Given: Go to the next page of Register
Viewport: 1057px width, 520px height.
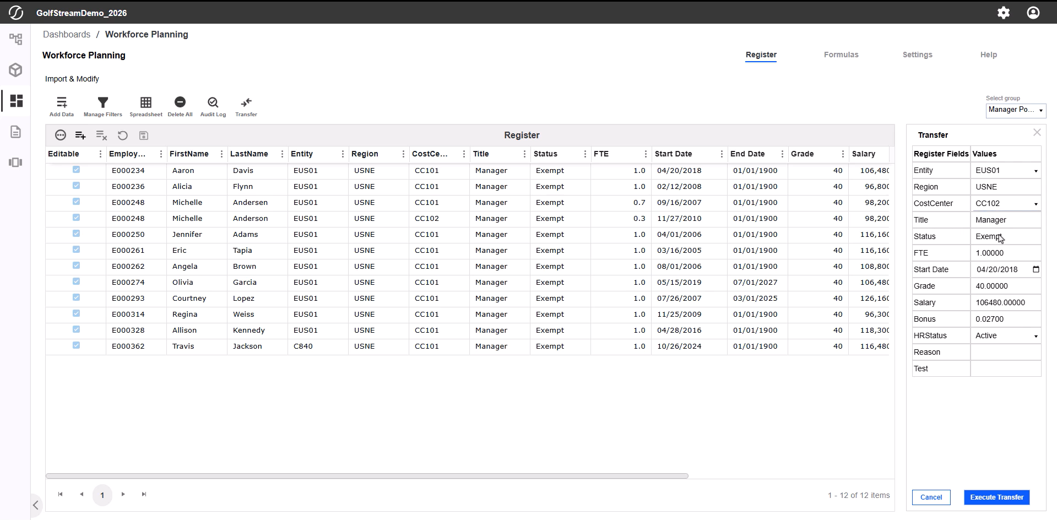Looking at the screenshot, I should click(x=123, y=495).
